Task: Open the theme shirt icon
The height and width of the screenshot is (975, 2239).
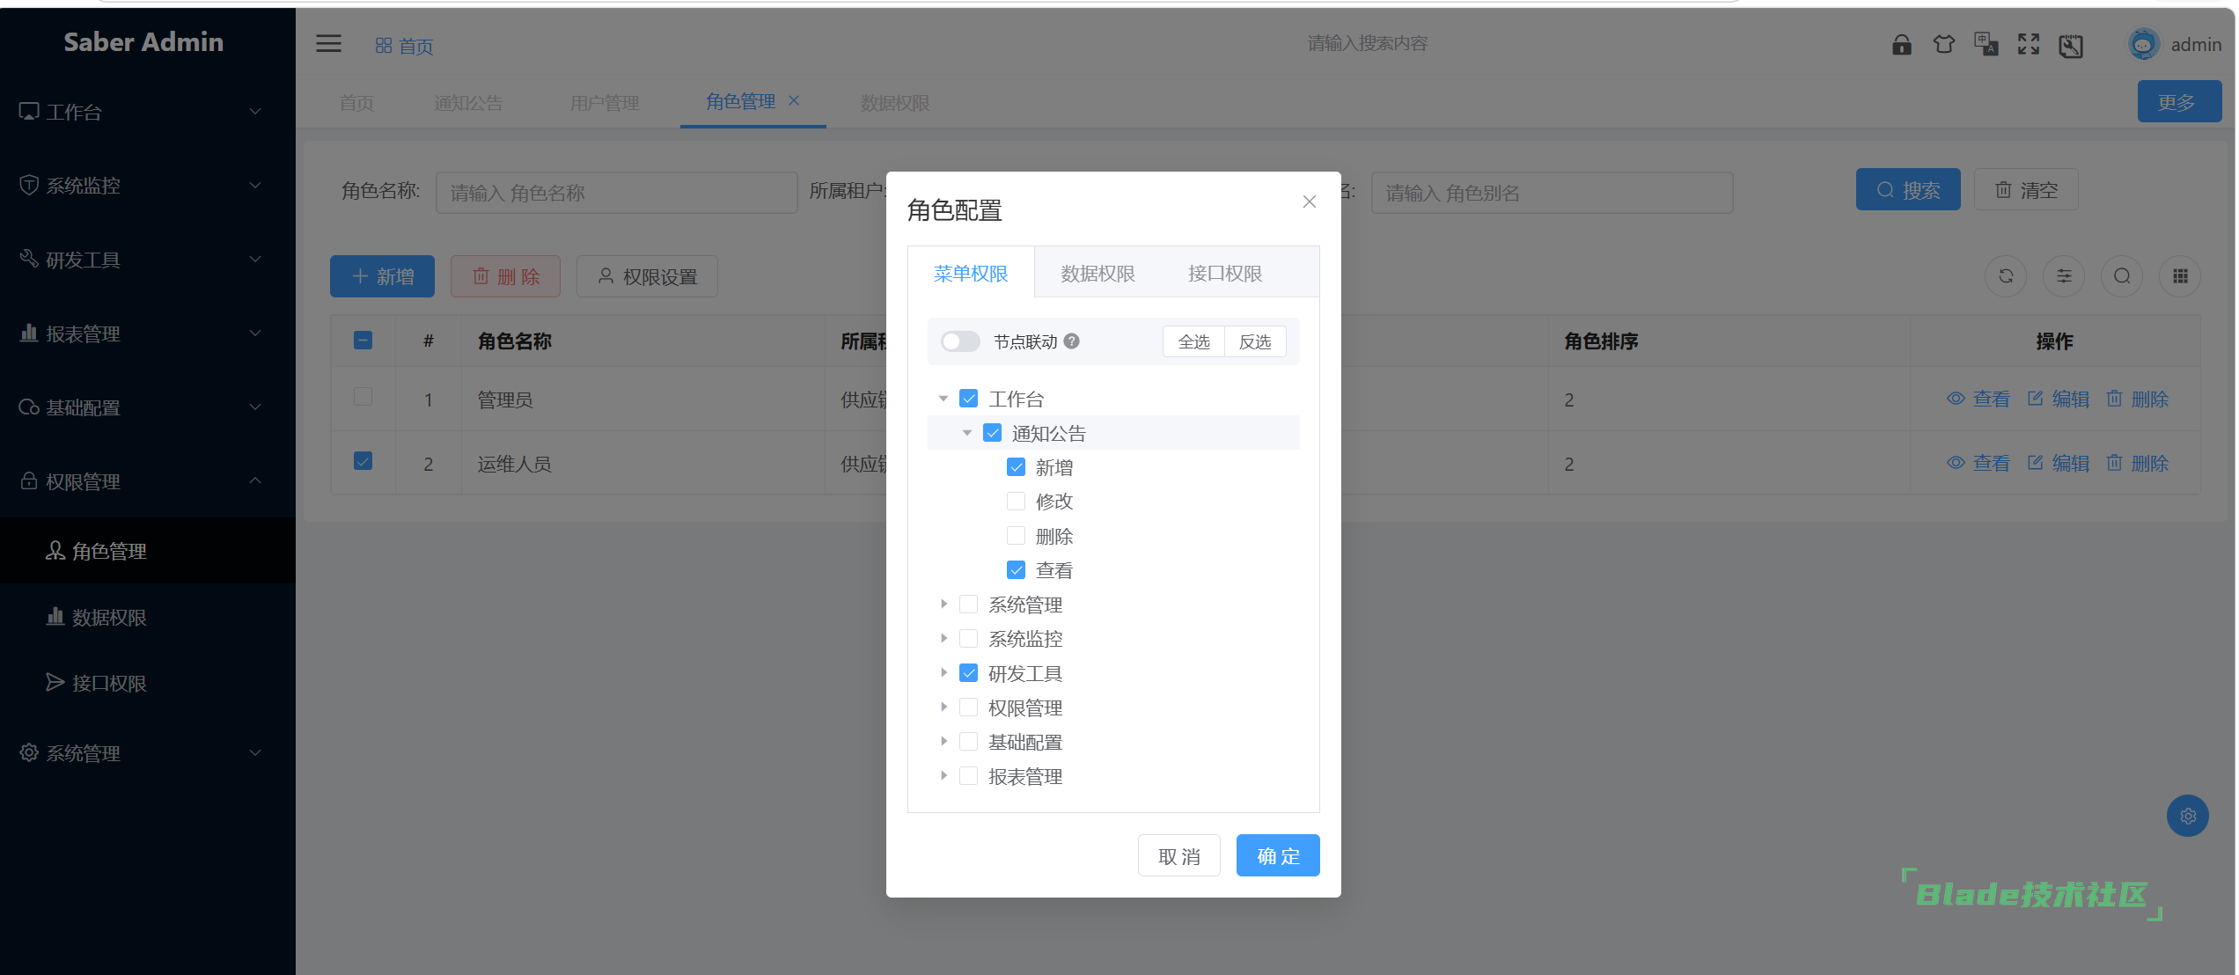Action: (x=1943, y=44)
